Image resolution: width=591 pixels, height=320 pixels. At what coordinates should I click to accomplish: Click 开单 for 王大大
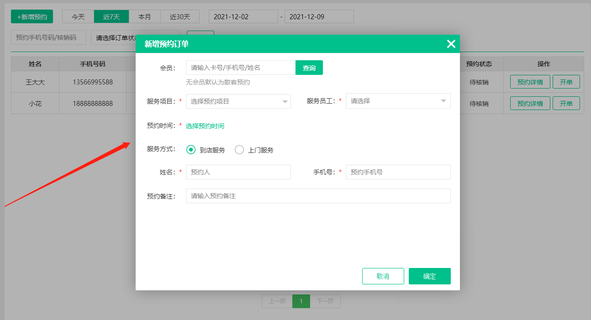(566, 82)
